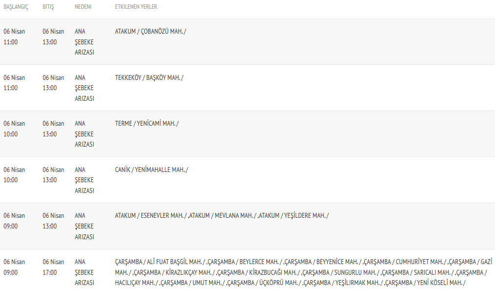
Task: Click the 17:00 end time in Çarşamba row
Action: click(50, 272)
